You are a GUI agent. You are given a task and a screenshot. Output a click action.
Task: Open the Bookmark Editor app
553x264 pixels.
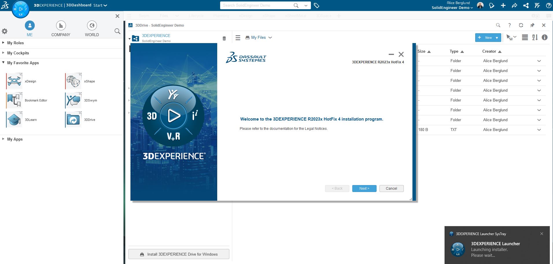coord(14,100)
